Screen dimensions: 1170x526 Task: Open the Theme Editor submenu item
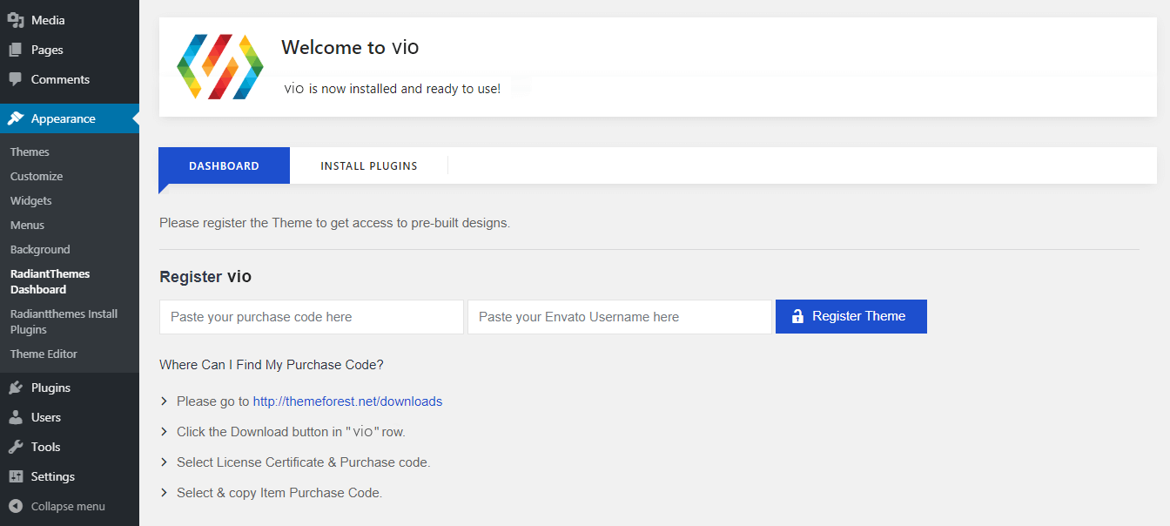(44, 354)
